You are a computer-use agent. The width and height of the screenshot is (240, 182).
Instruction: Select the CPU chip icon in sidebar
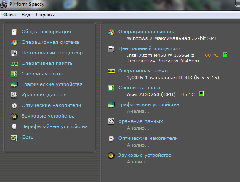point(14,53)
